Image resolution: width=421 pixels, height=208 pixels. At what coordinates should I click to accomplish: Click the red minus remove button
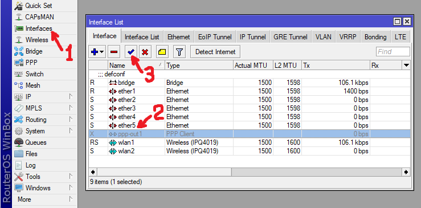pos(114,52)
